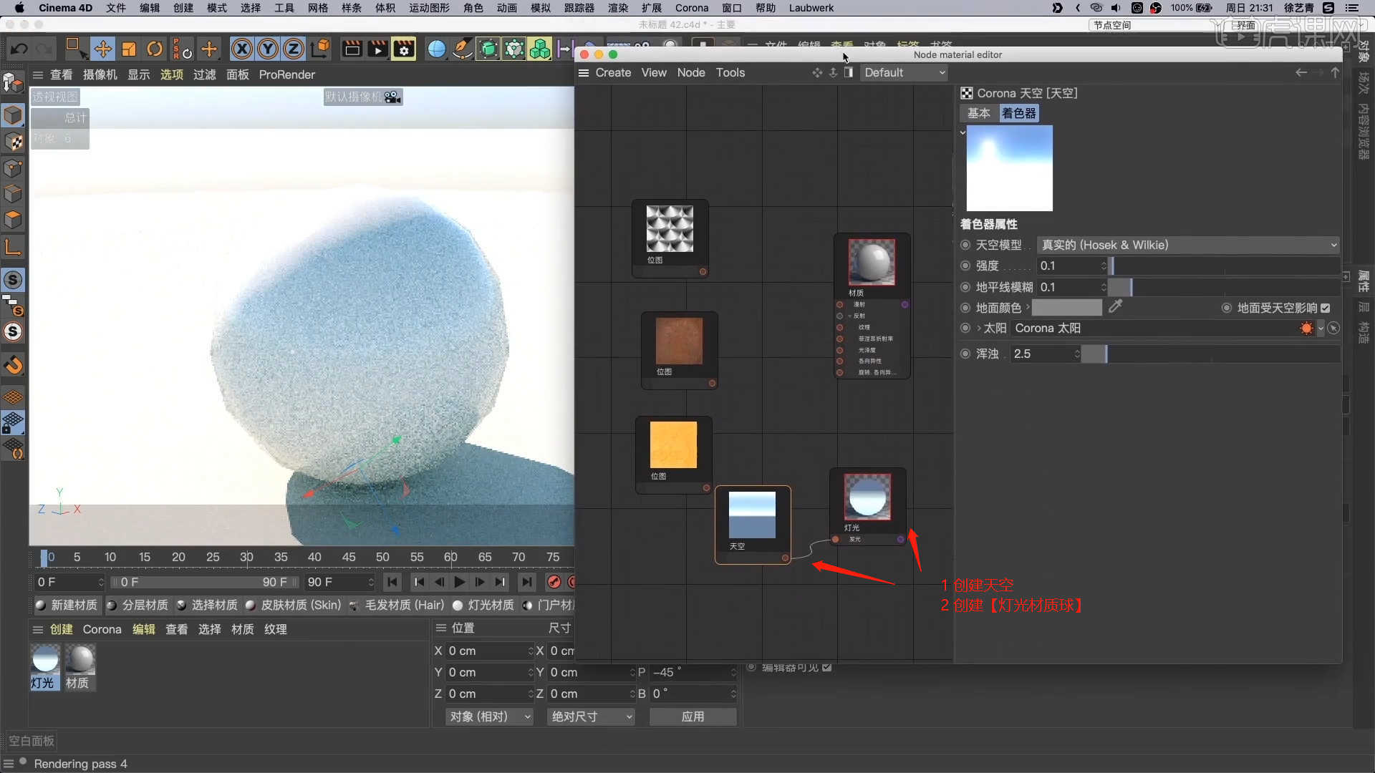The width and height of the screenshot is (1375, 773).
Task: Click the stepper arrows of 浑浊 field
Action: point(1077,354)
